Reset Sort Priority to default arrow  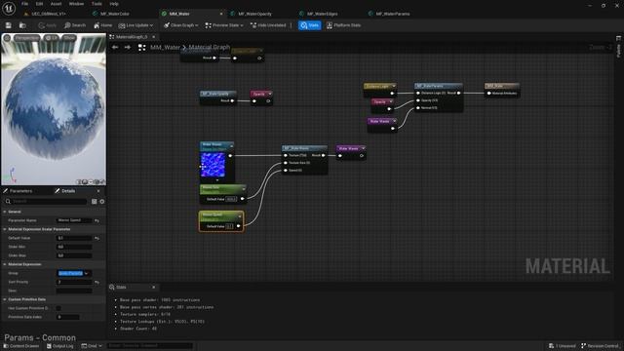coord(97,282)
